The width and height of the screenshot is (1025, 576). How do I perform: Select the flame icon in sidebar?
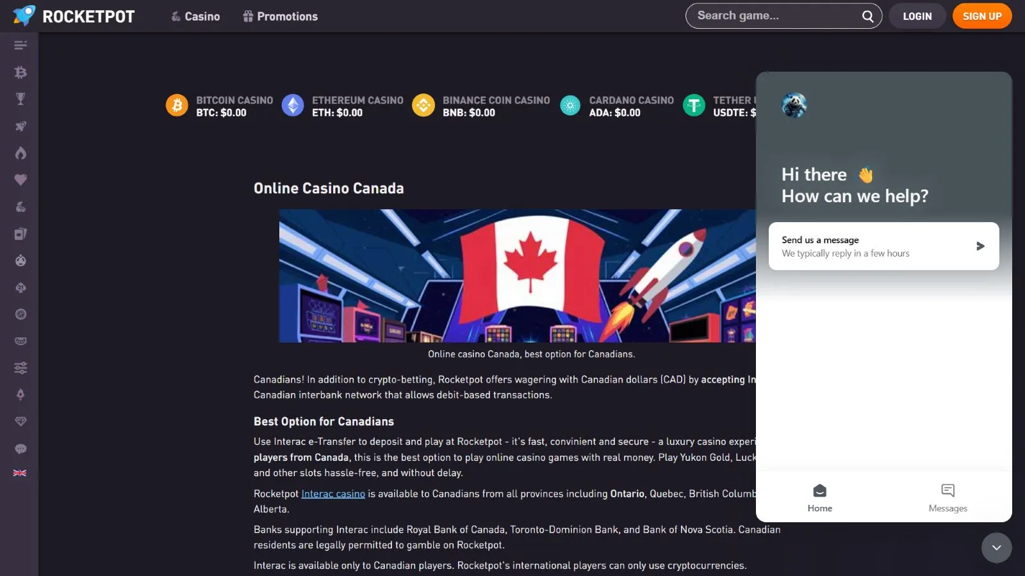click(x=20, y=153)
